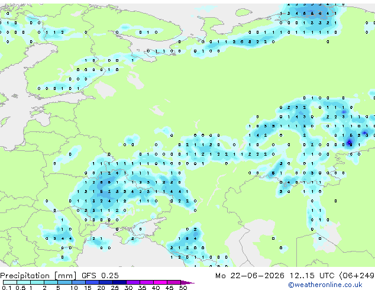The width and height of the screenshot is (375, 290).
Task: Select the lightest legend swatch above 0.1
Action: 10,282
